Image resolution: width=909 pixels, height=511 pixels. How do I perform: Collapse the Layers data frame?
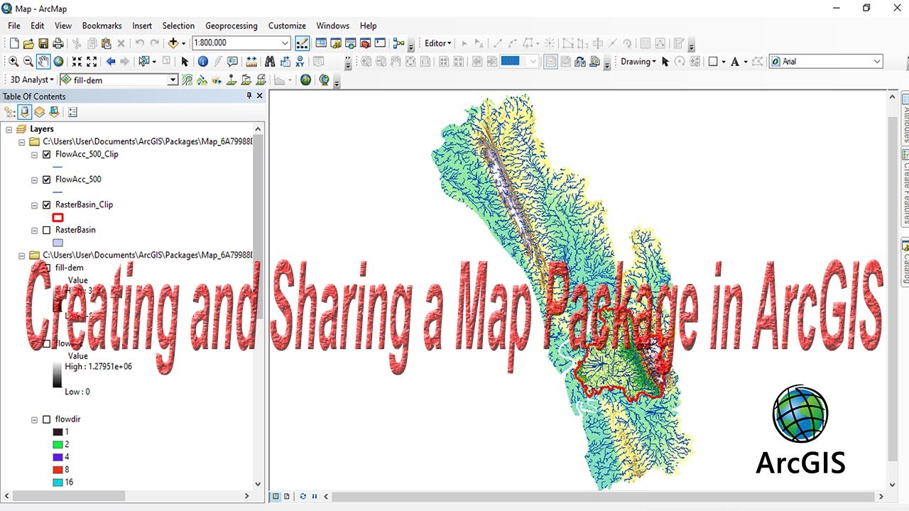point(9,129)
